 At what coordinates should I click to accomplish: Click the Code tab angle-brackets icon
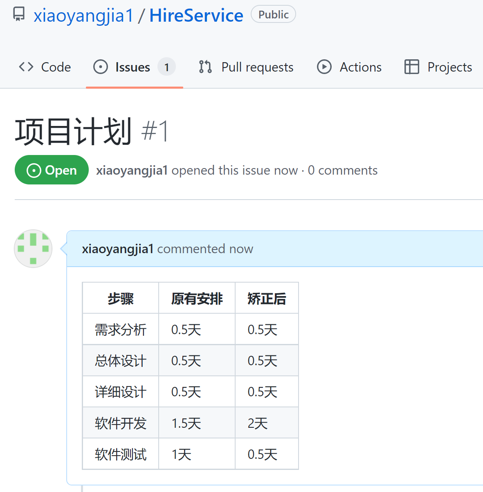[26, 67]
